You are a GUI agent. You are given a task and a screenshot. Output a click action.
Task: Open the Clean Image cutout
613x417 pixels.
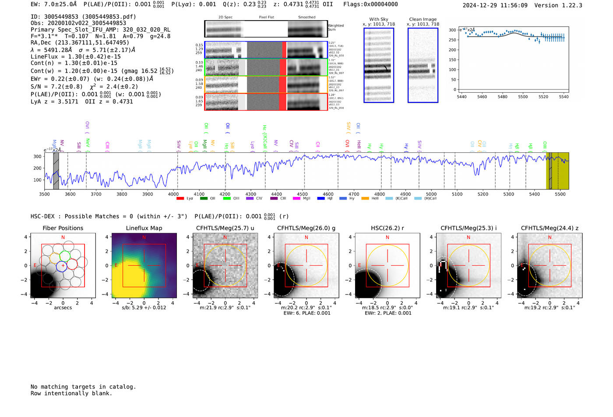coord(423,65)
